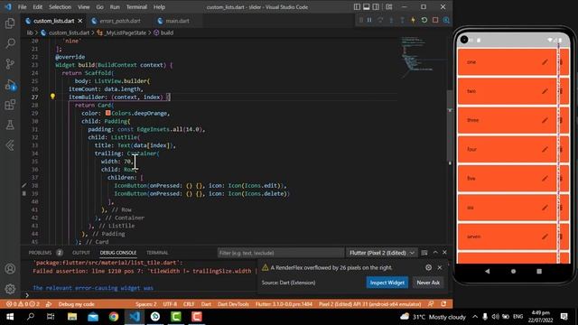578x325 pixels.
Task: Click the Pixel 2 emulator device status item
Action: coord(369,304)
